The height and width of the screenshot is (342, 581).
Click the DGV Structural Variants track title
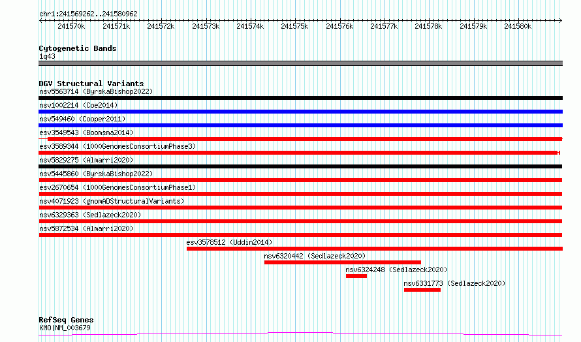91,84
